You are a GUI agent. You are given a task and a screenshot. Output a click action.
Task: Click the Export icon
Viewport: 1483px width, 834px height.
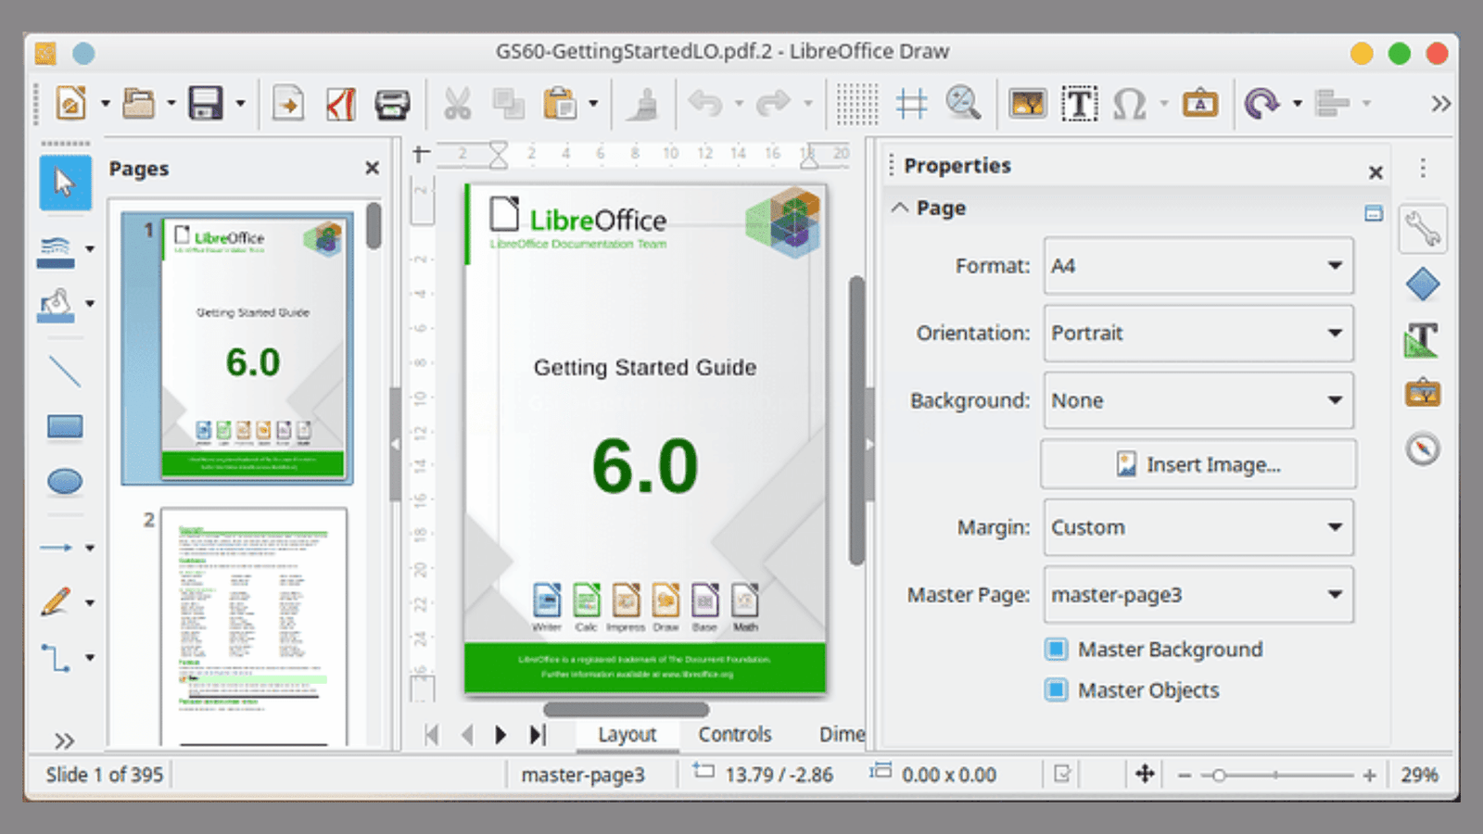288,104
